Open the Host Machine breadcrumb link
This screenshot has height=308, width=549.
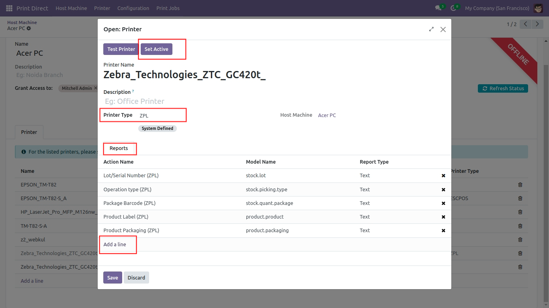(x=22, y=22)
